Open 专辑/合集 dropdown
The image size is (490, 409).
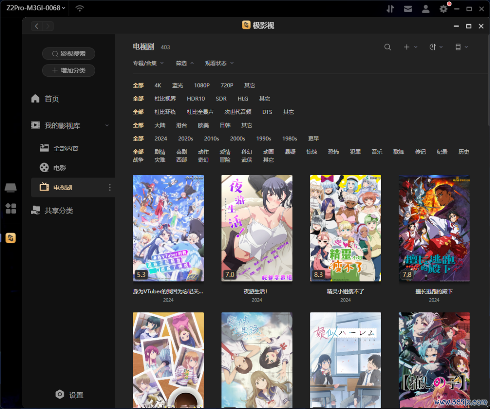click(x=148, y=63)
